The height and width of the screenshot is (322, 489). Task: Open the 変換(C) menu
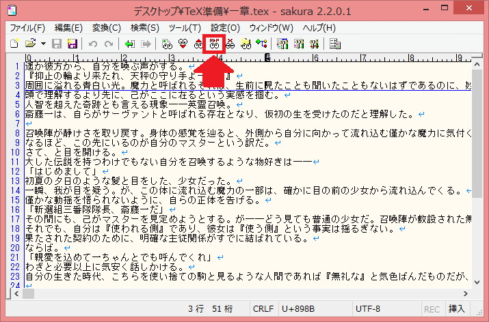click(x=106, y=28)
